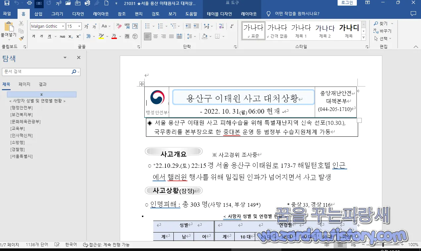The height and width of the screenshot is (251, 421).
Task: Switch to the 검토 tab
Action: 156,14
